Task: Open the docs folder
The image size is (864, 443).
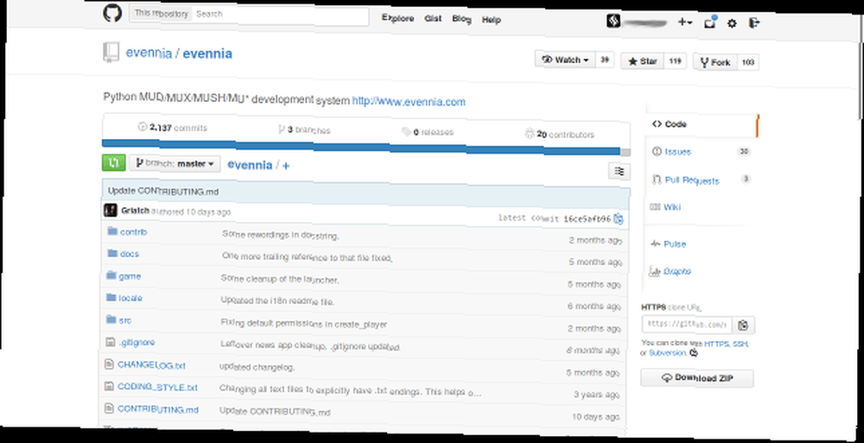Action: pos(130,254)
